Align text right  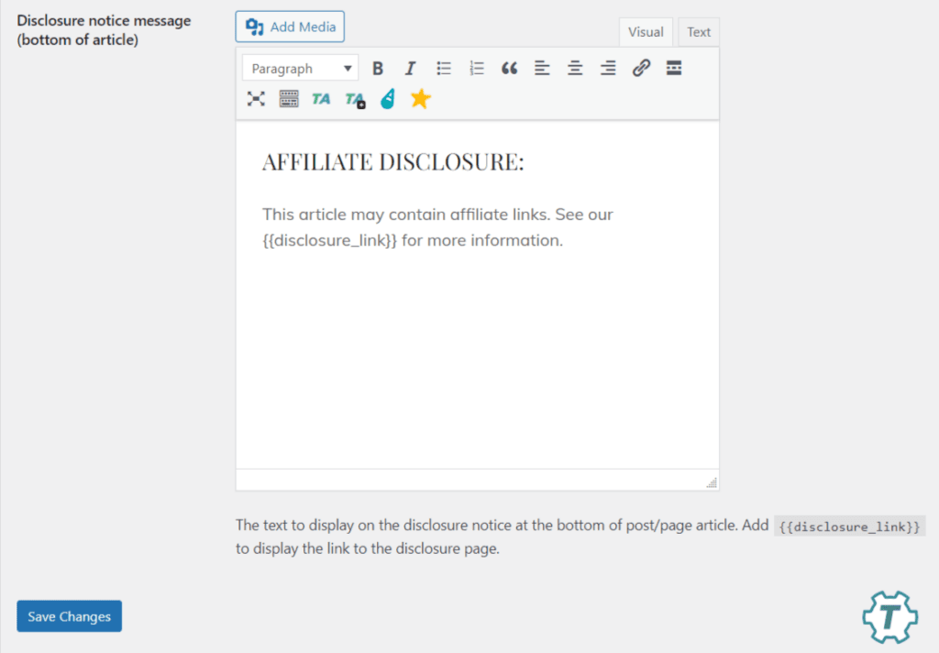tap(608, 68)
